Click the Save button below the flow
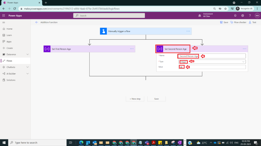The height and width of the screenshot is (146, 261). coord(157,99)
